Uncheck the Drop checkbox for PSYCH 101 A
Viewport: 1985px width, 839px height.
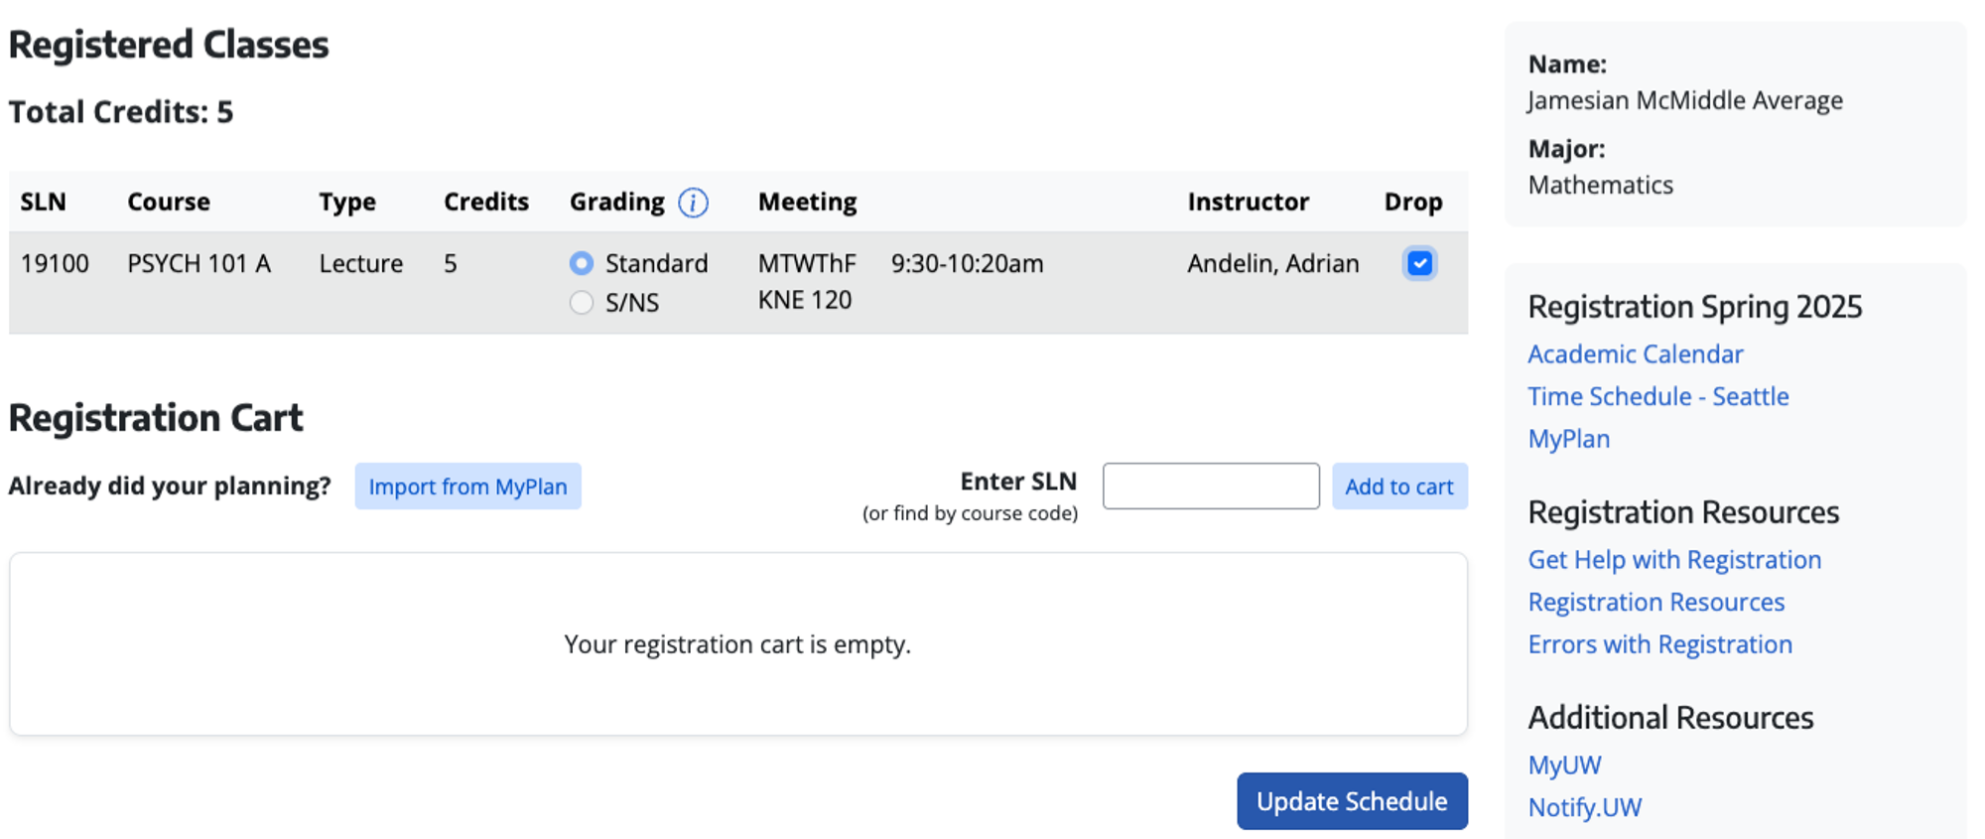(x=1419, y=263)
